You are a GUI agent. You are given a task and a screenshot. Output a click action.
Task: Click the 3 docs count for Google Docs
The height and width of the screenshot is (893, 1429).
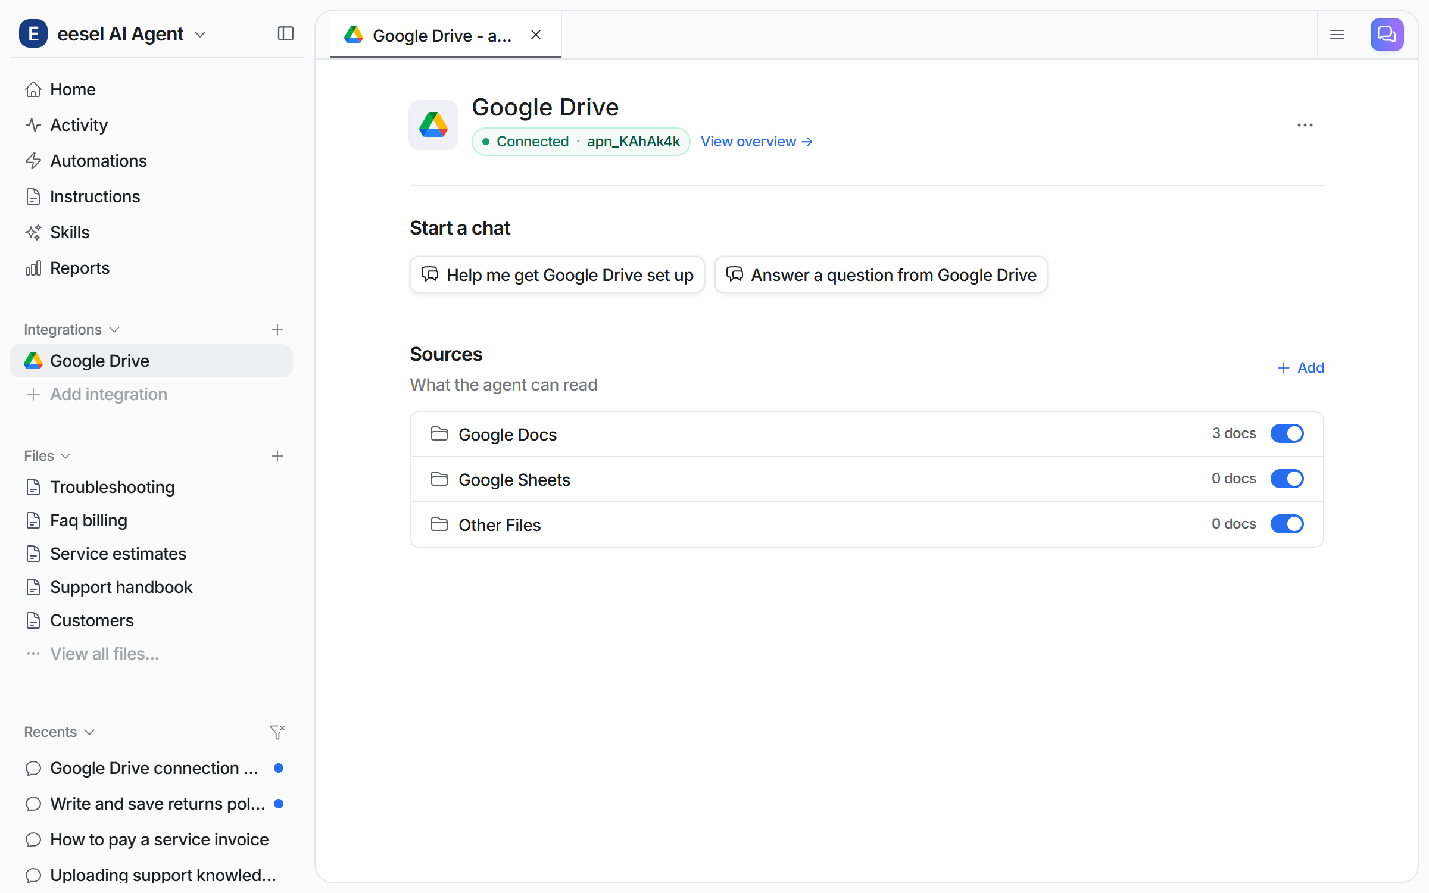pos(1234,433)
